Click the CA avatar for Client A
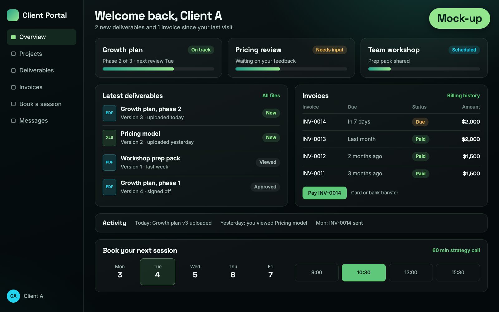Screen dimensions: 499x312 (x=13, y=296)
